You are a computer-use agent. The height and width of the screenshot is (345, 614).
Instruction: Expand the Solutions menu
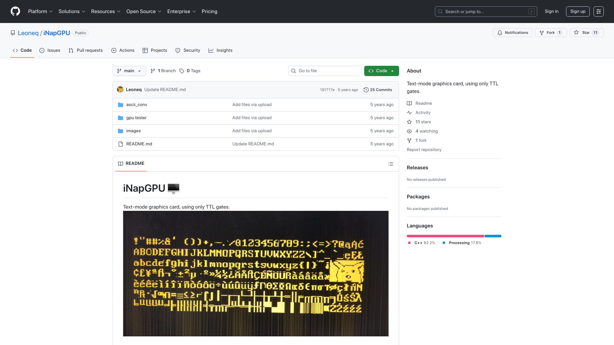click(x=72, y=11)
